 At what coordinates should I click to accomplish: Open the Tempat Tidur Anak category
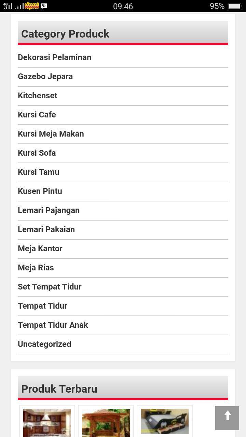[53, 325]
